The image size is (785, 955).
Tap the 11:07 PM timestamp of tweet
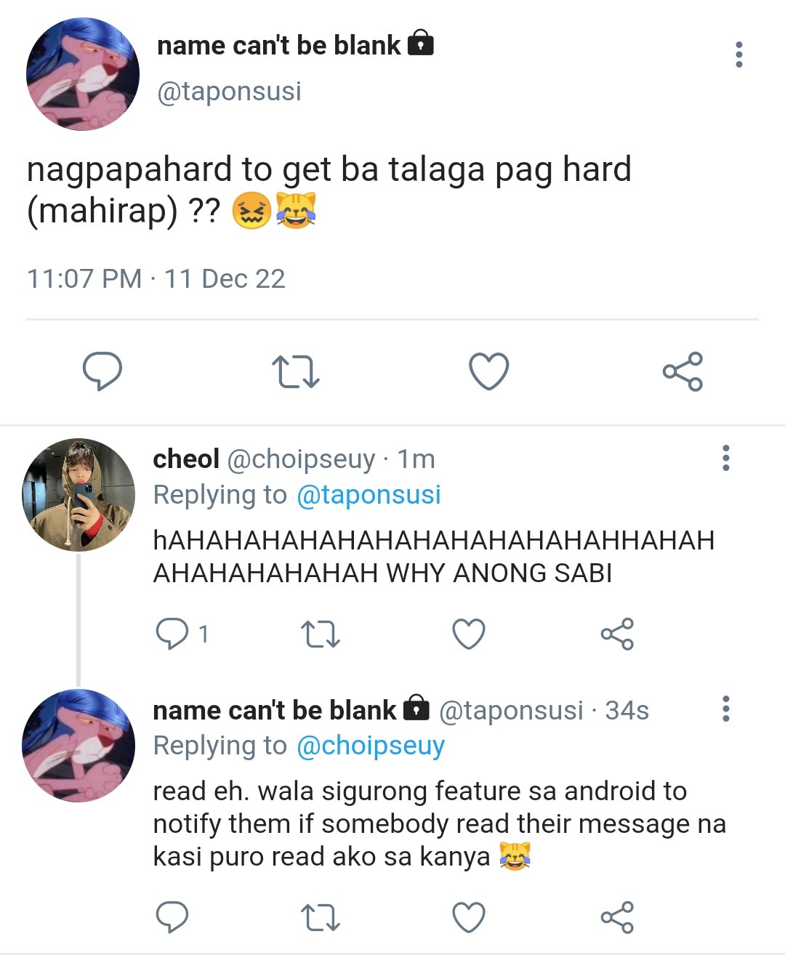tap(84, 278)
